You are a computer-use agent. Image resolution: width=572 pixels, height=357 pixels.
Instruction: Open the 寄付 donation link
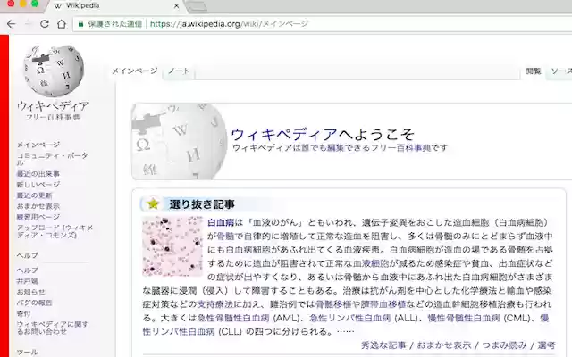(24, 313)
